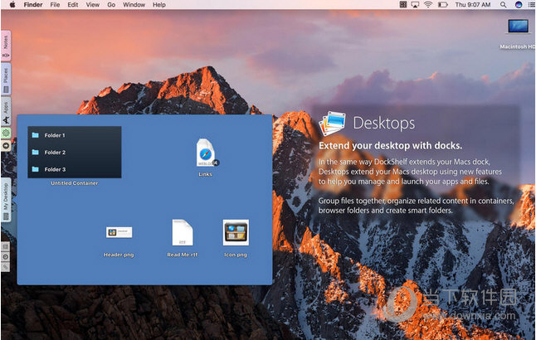Open the Window menu

point(134,5)
